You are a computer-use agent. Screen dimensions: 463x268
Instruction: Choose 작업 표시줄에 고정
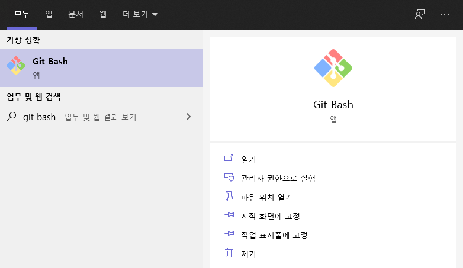tap(274, 235)
